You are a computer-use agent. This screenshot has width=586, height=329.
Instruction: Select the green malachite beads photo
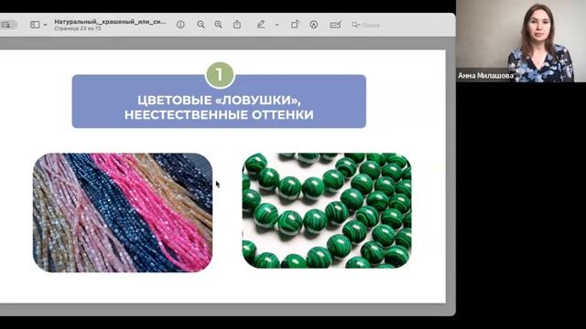point(327,210)
